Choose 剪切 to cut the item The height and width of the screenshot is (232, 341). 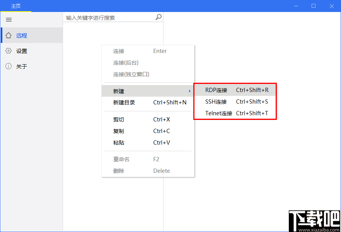click(119, 119)
